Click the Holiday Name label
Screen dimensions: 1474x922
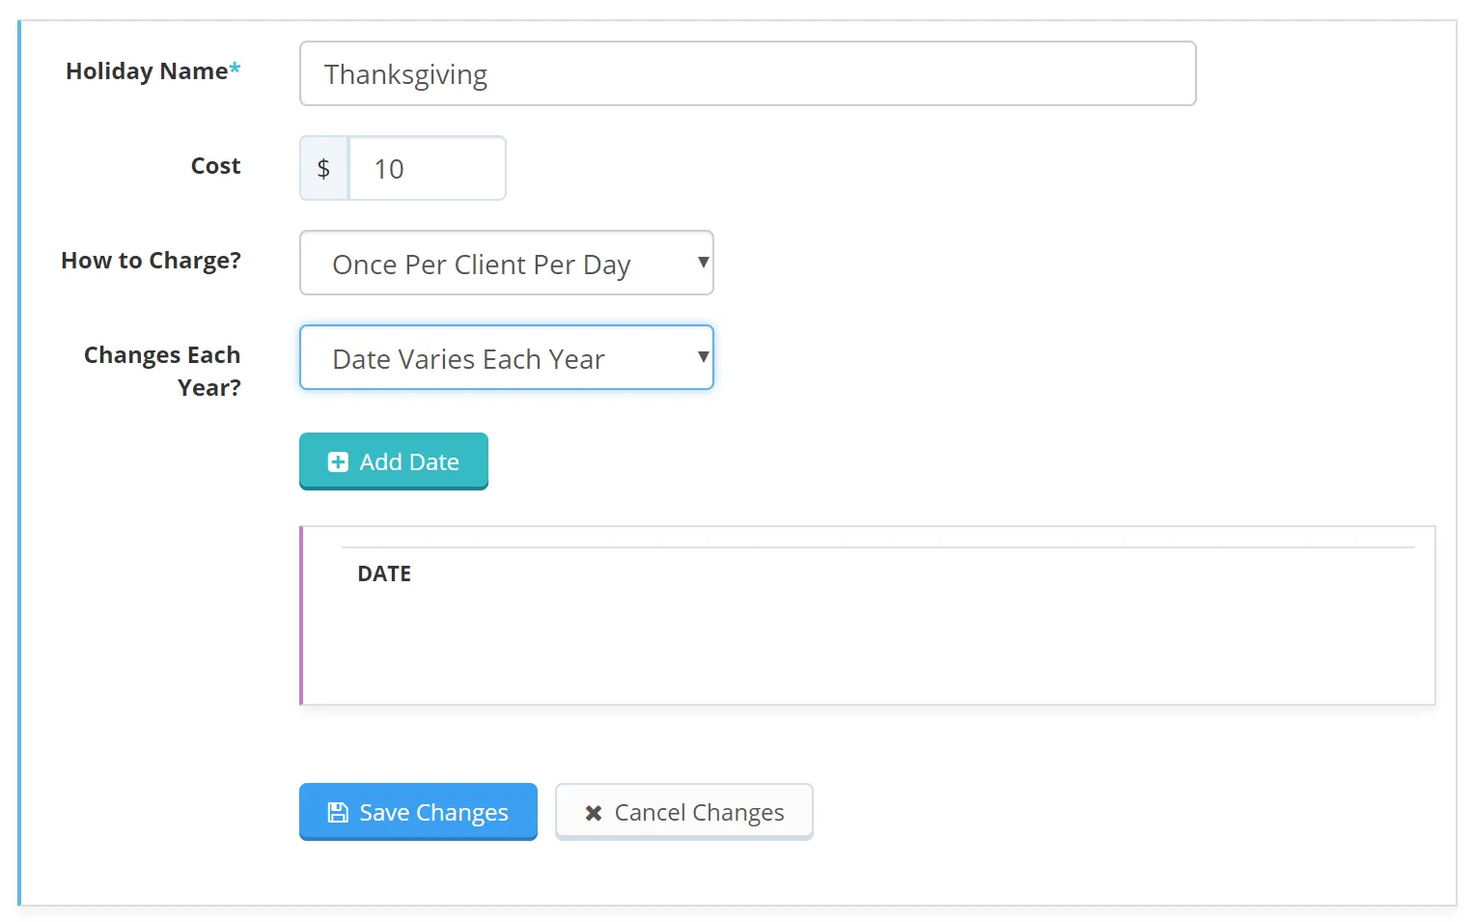pos(147,71)
